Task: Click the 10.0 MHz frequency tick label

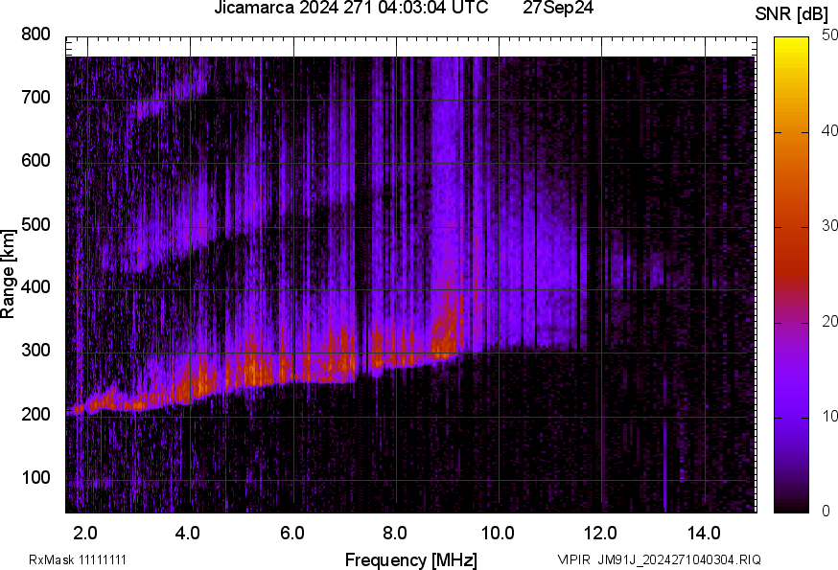Action: pyautogui.click(x=498, y=533)
